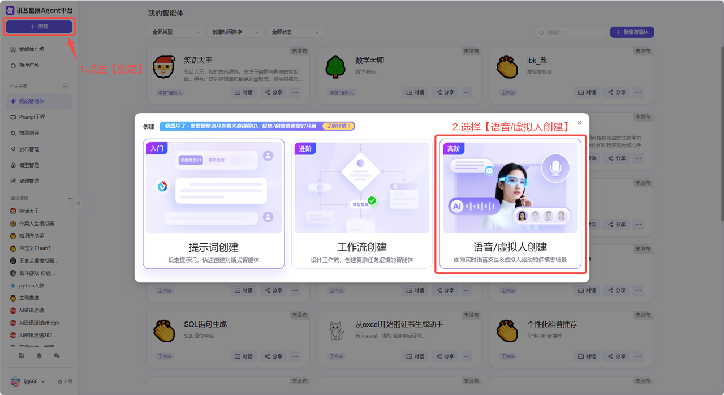Select the 提示词创建 card
The width and height of the screenshot is (724, 395).
pos(213,204)
